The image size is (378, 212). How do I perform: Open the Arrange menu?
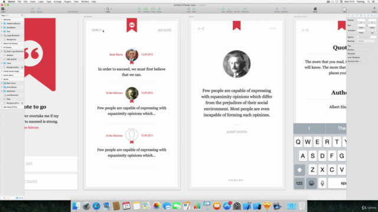coord(57,2)
